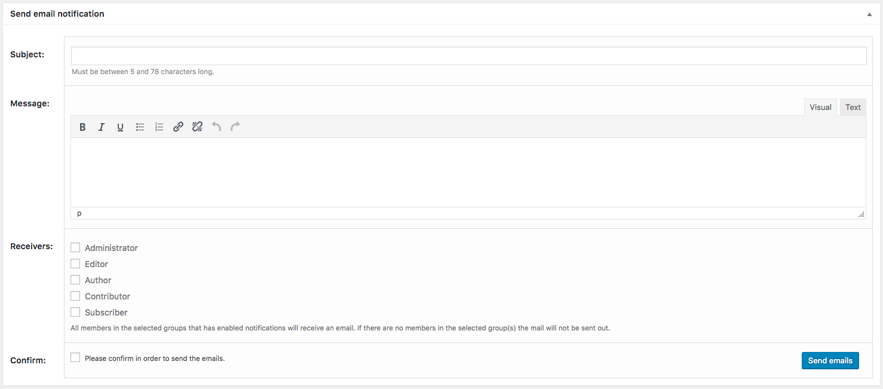Remove link with the unlink icon

(x=197, y=127)
